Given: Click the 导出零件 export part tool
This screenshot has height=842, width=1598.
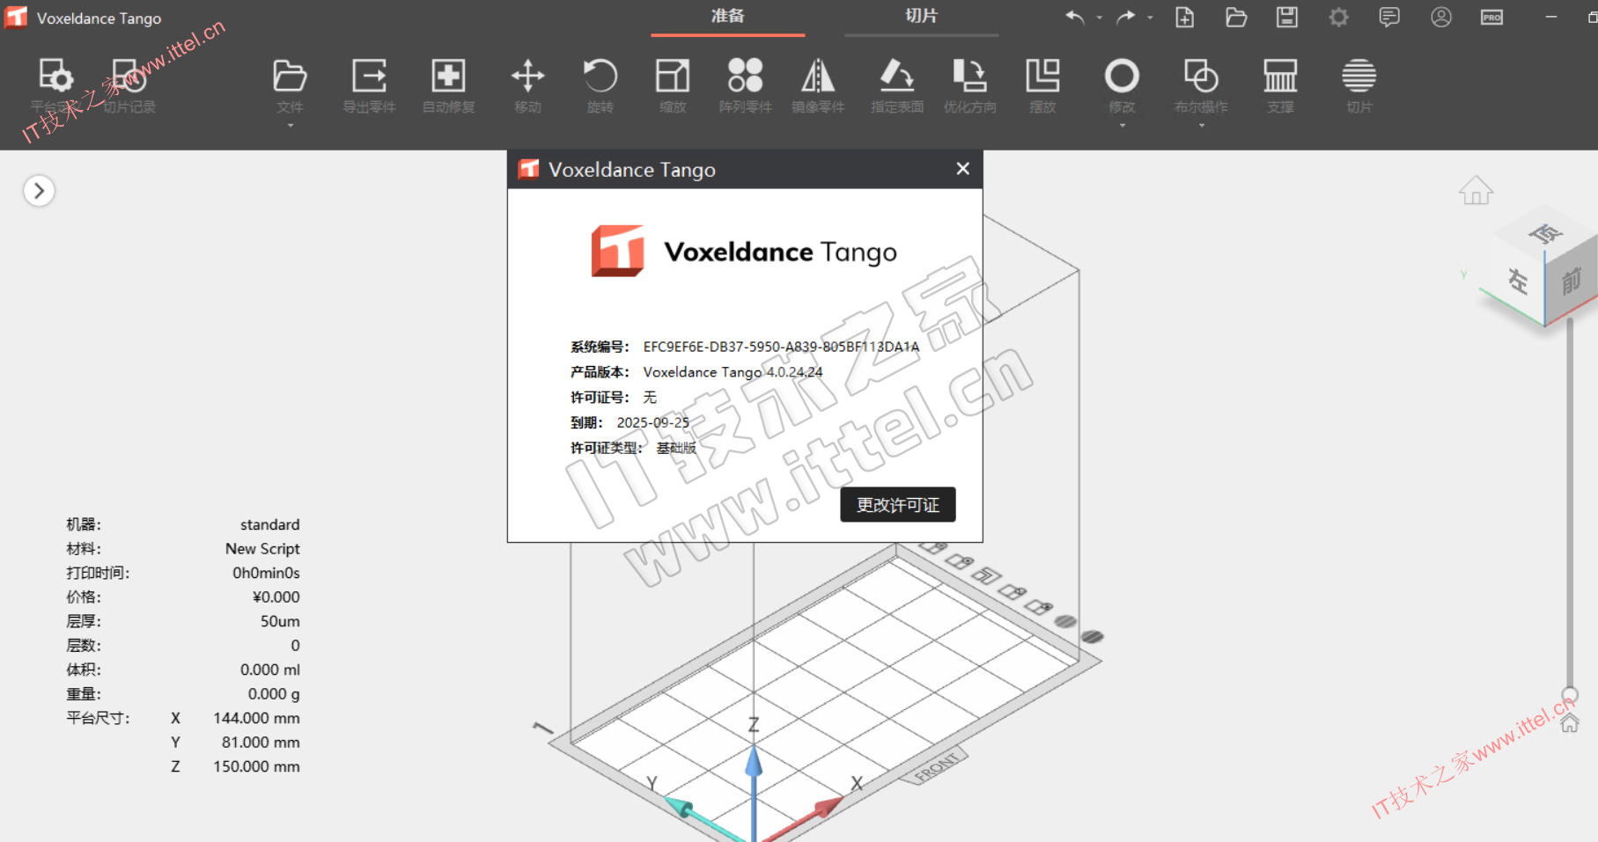Looking at the screenshot, I should 369,85.
